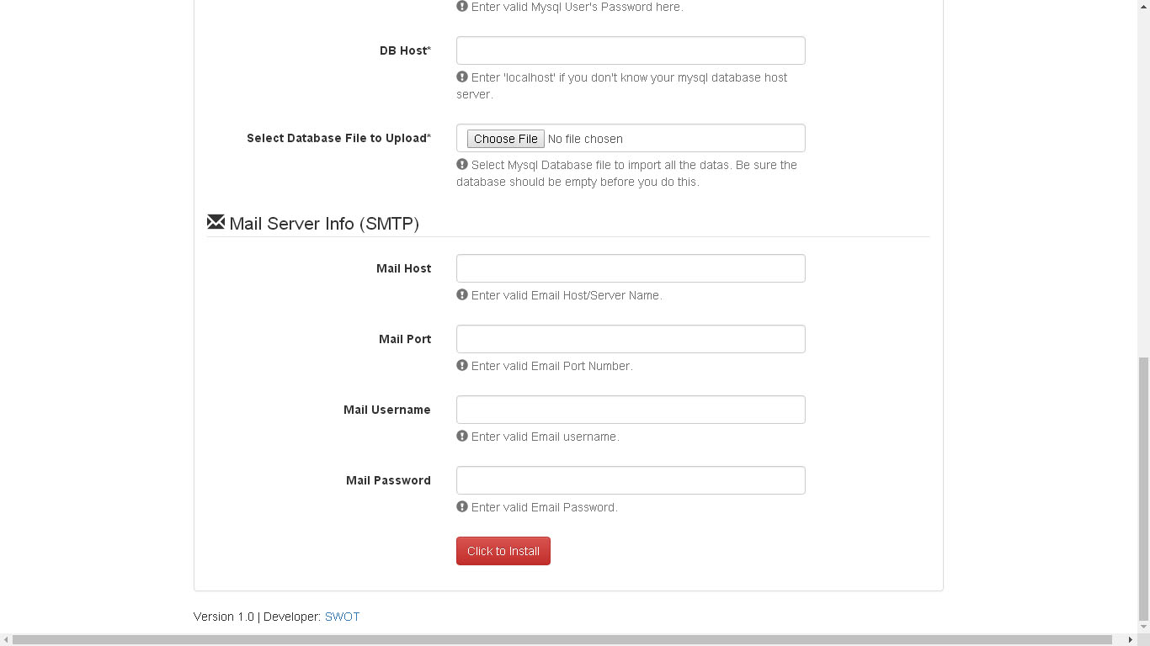Click info icon beside Email Password hint
1150x646 pixels.
pyautogui.click(x=462, y=506)
